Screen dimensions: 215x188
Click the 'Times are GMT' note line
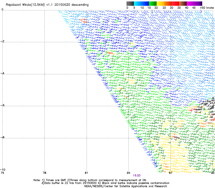(90, 180)
